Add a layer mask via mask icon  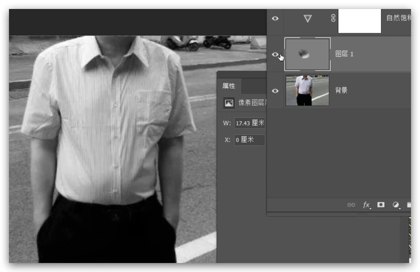click(381, 205)
